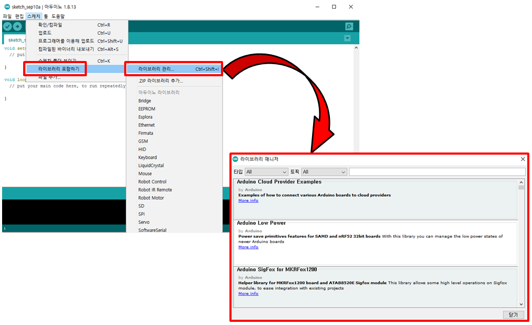
Task: Select Arduino Low Power entry title
Action: [x=261, y=223]
